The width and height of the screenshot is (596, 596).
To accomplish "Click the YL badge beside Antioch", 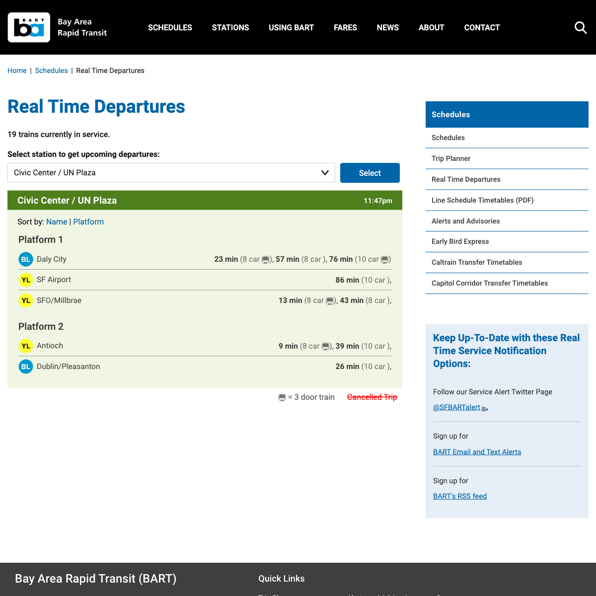I will 26,346.
